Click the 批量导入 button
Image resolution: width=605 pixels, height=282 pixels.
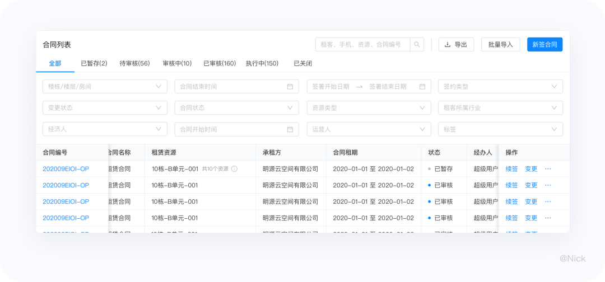coord(500,45)
